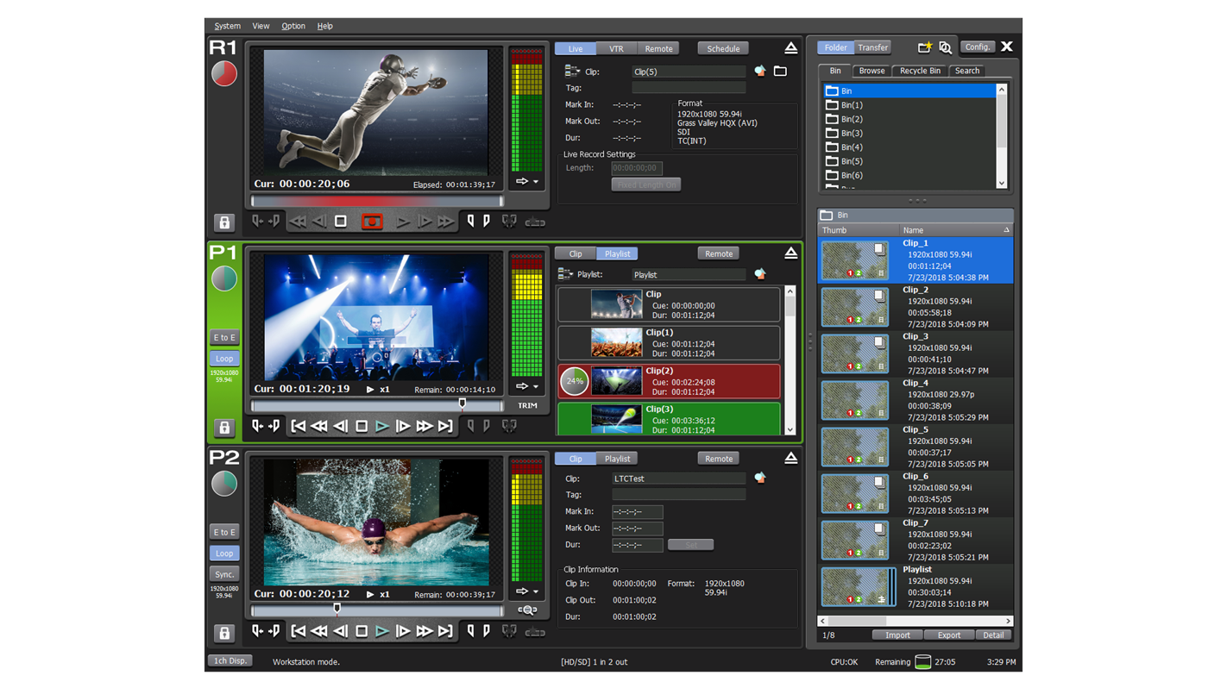Click the zoom magnifier icon in P2
This screenshot has height=688, width=1227.
coord(527,610)
